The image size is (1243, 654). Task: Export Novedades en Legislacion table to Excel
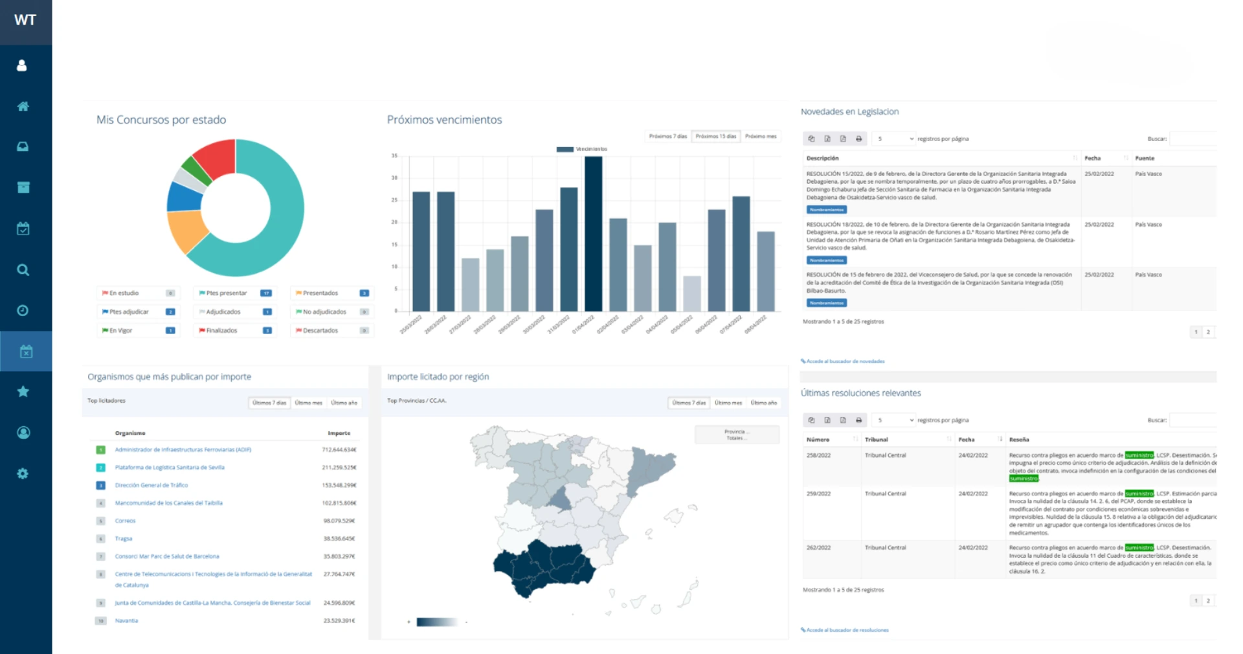827,139
